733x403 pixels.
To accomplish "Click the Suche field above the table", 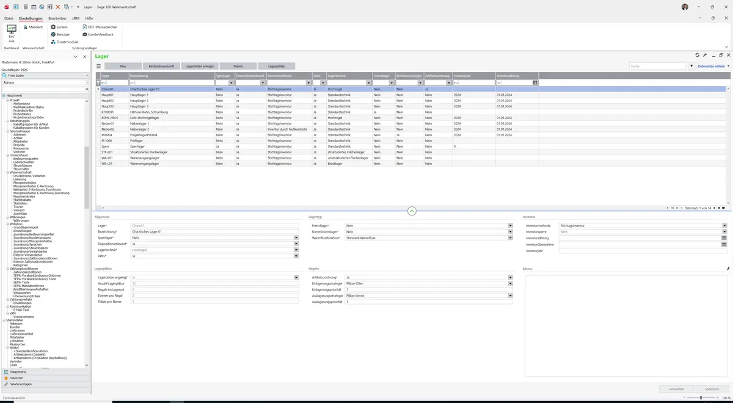I will [x=658, y=66].
